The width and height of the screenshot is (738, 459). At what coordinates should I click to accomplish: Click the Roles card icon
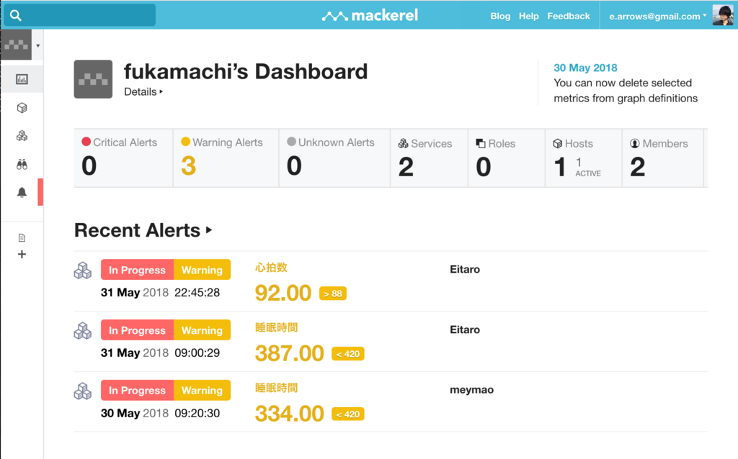click(x=481, y=143)
